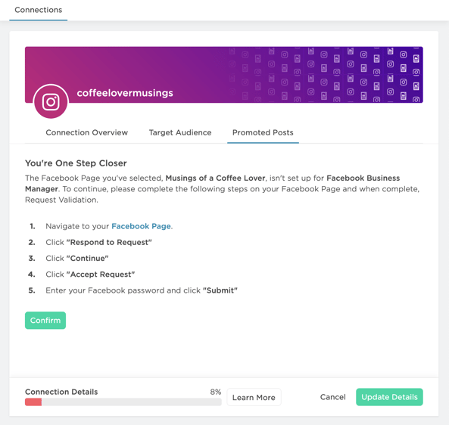Switch to Connection Overview tab
The width and height of the screenshot is (449, 425).
tap(87, 132)
